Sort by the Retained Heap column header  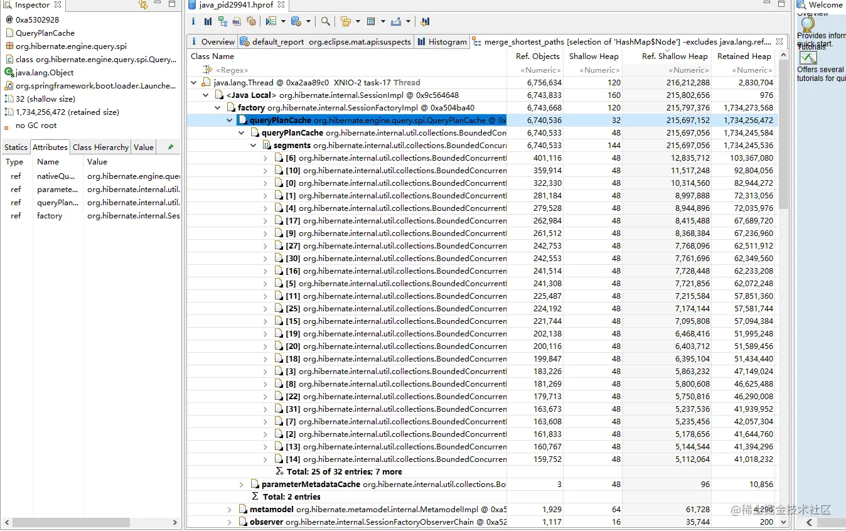(744, 56)
